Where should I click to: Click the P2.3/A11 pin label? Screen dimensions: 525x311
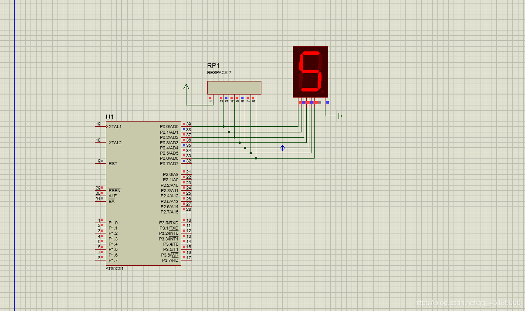point(169,190)
